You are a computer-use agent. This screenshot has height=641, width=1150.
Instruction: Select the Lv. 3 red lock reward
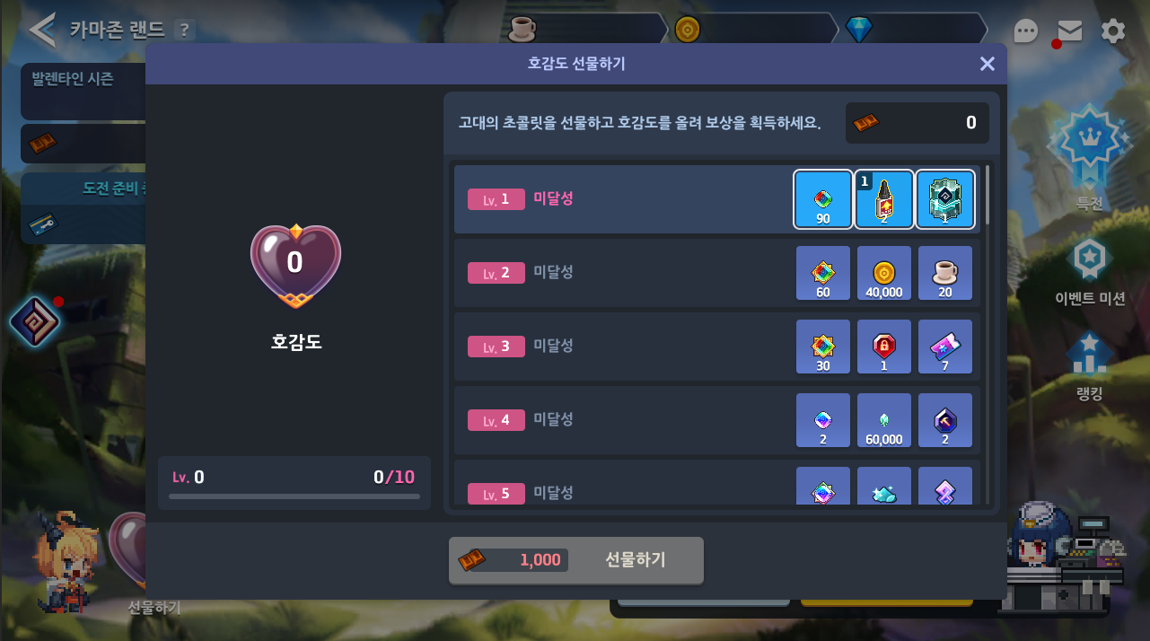[x=884, y=347]
